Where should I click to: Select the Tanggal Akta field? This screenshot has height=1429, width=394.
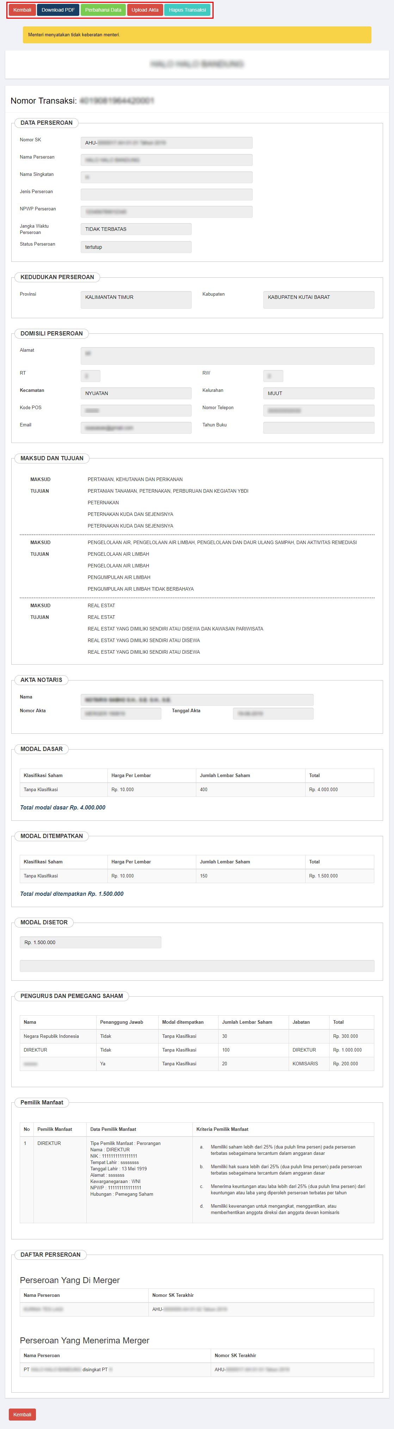(x=273, y=713)
